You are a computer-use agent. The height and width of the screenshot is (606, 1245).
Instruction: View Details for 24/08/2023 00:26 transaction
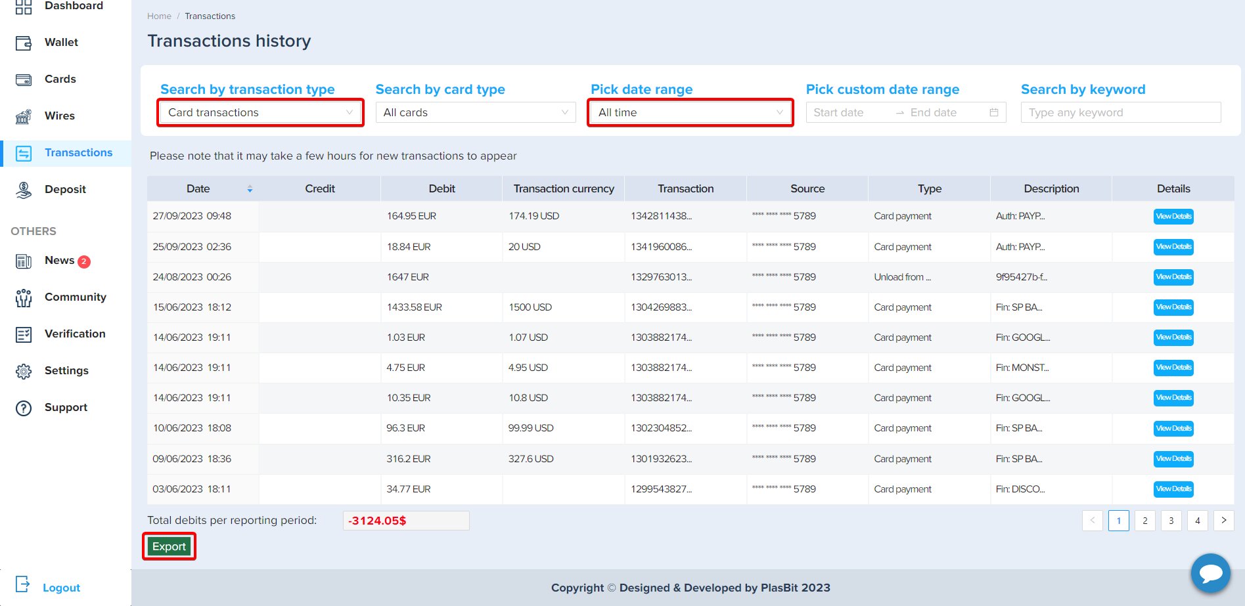point(1173,277)
